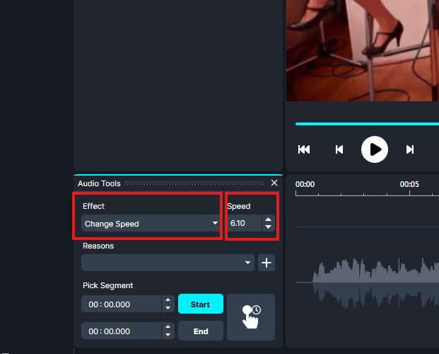Open the Effect dropdown showing Change Speed

point(151,224)
